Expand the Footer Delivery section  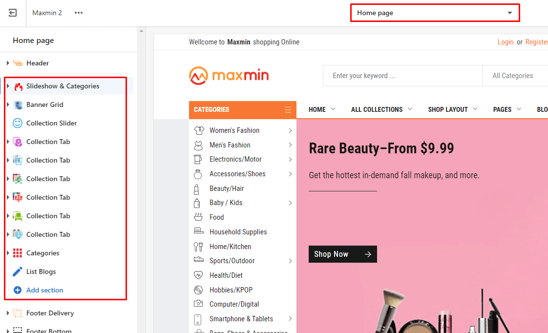coord(8,313)
